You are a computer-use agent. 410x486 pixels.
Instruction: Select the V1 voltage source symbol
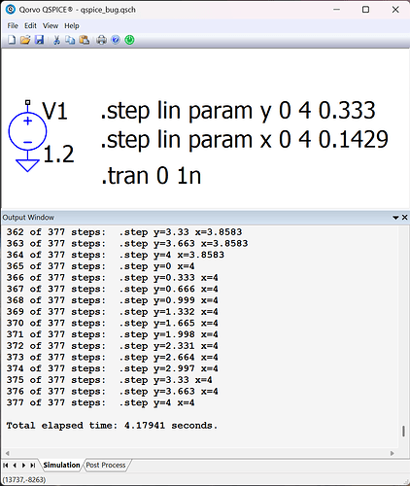point(27,131)
